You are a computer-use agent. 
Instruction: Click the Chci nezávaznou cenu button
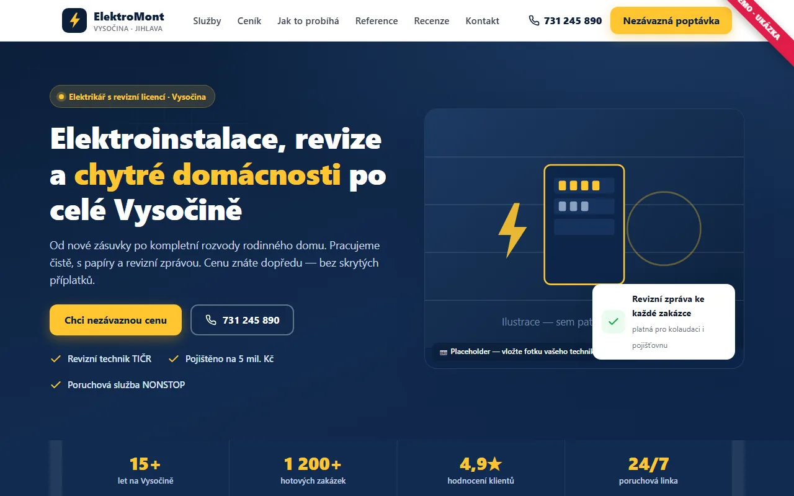(115, 320)
